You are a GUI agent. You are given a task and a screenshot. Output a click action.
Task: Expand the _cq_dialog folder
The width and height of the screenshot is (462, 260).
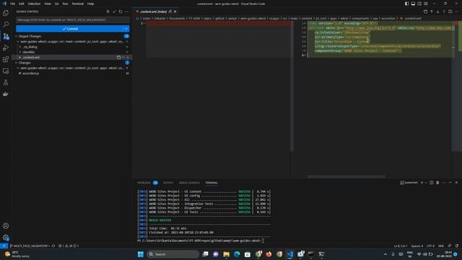point(20,47)
